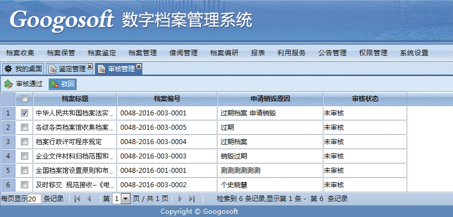Click the 中华人民共和国档案法实 title cell
The width and height of the screenshot is (453, 217).
[x=75, y=113]
